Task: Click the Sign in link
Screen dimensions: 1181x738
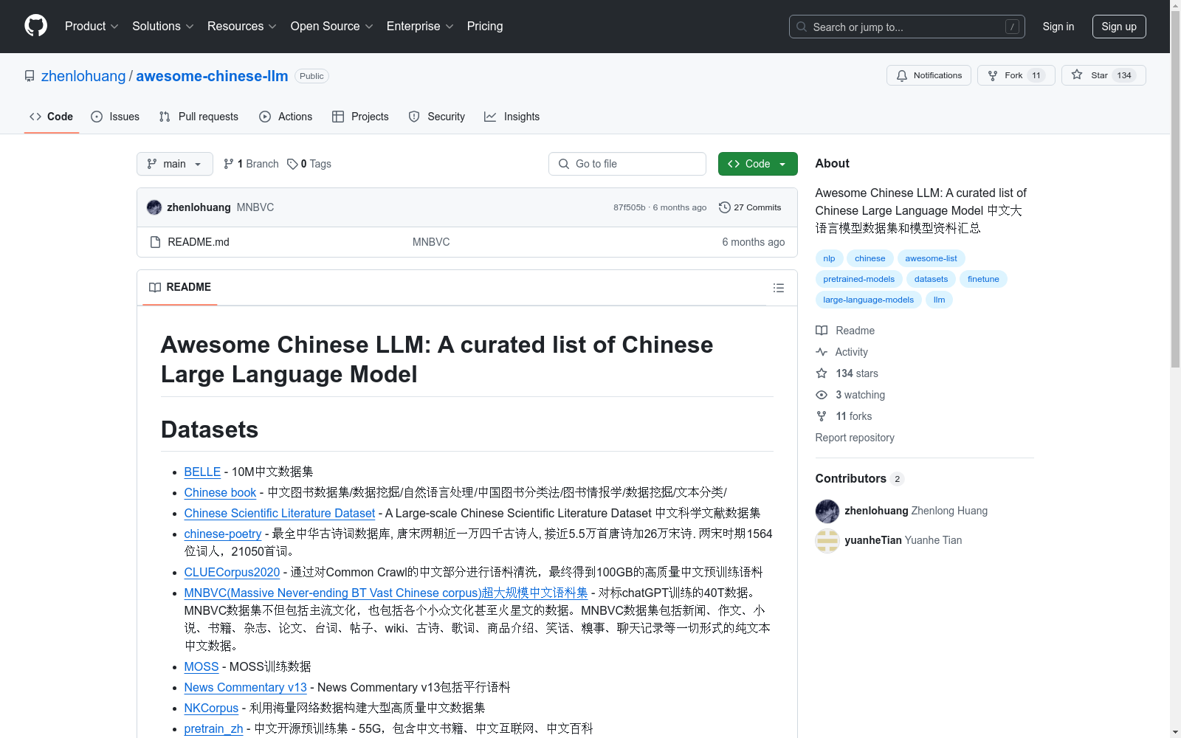Action: point(1058,27)
